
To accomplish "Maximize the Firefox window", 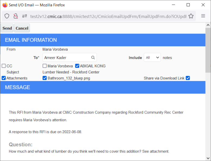I will [188, 5].
